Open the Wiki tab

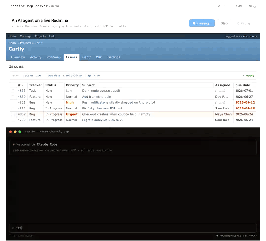pos(99,57)
